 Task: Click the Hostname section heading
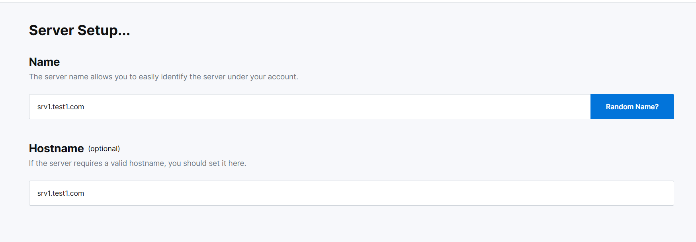56,148
